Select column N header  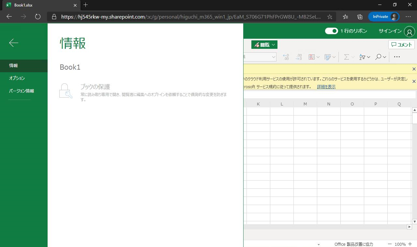329,104
